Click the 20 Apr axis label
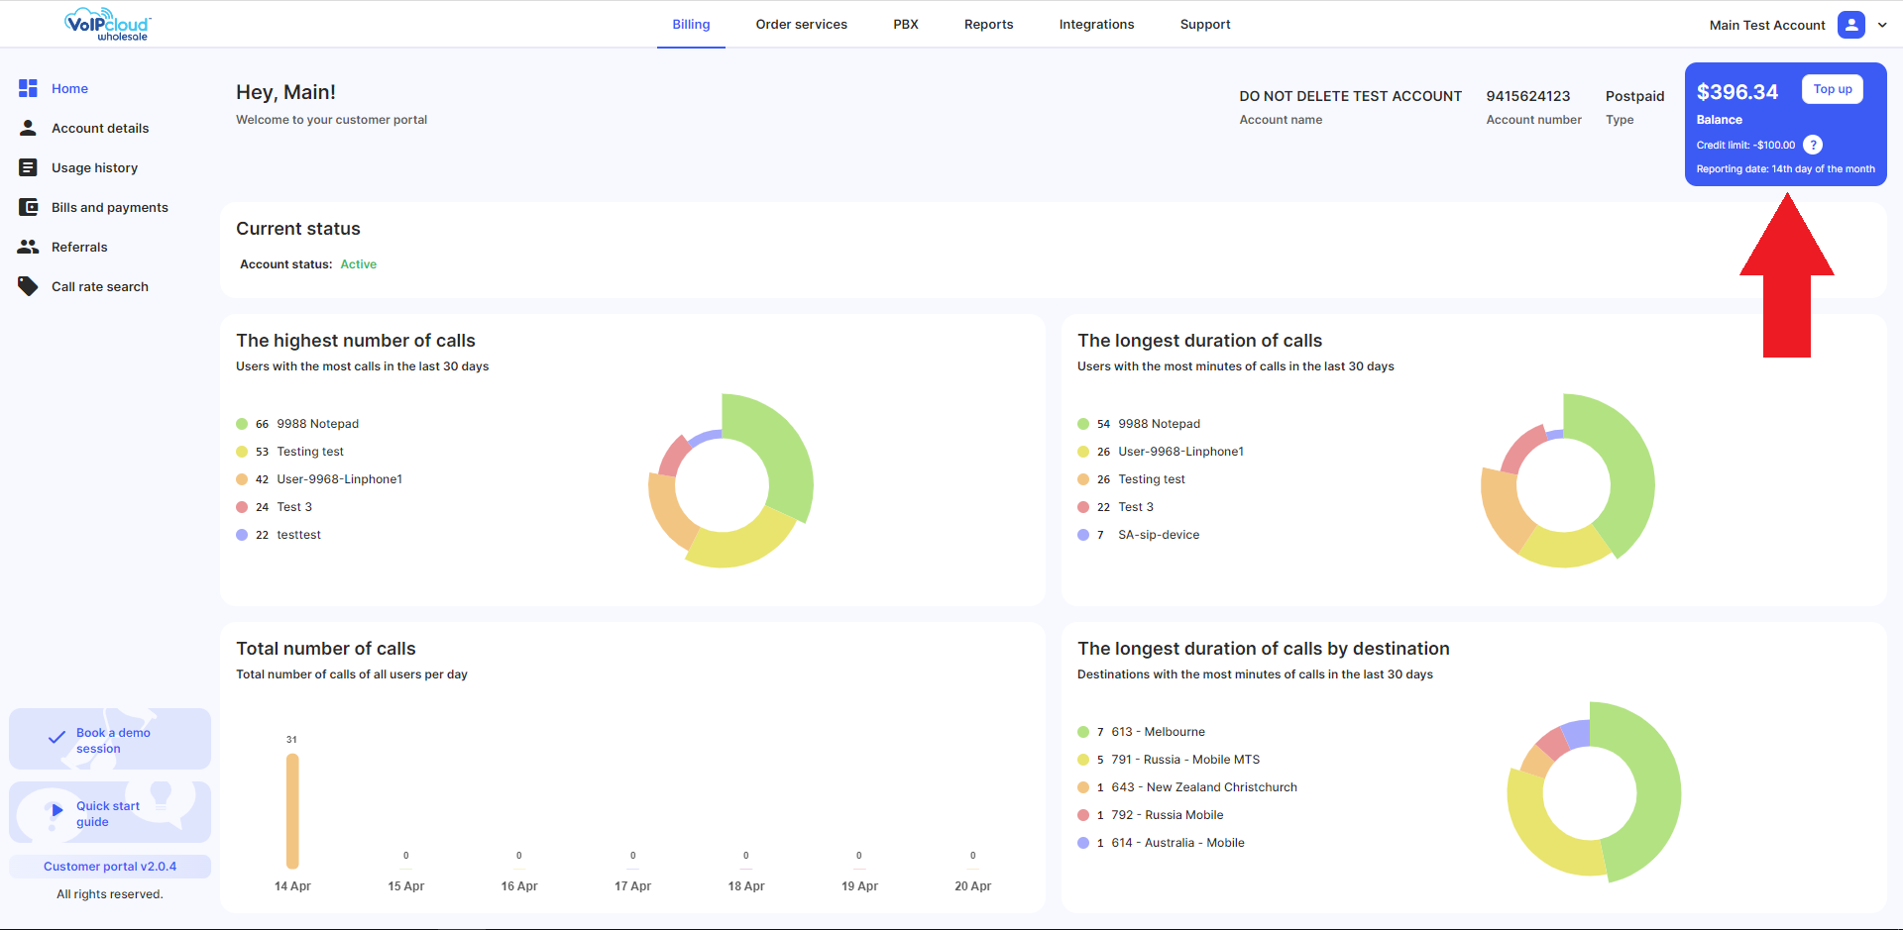The width and height of the screenshot is (1903, 930). coord(972,886)
